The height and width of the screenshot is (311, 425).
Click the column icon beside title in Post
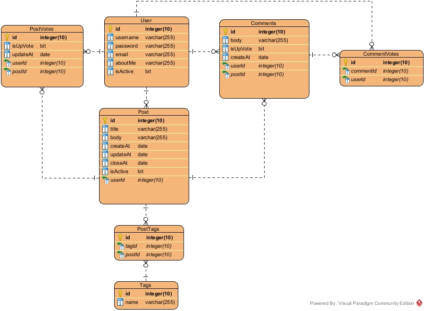(105, 129)
